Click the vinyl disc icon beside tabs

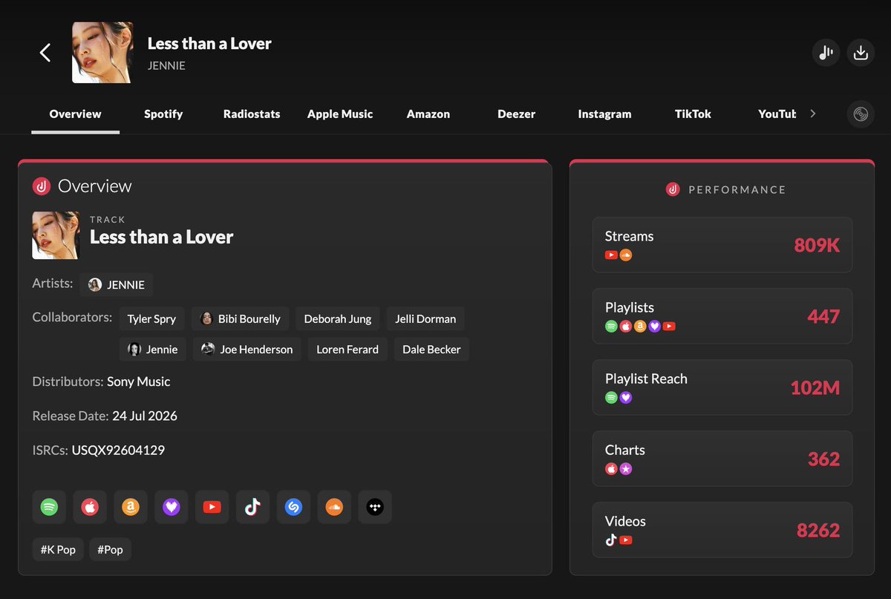tap(861, 114)
